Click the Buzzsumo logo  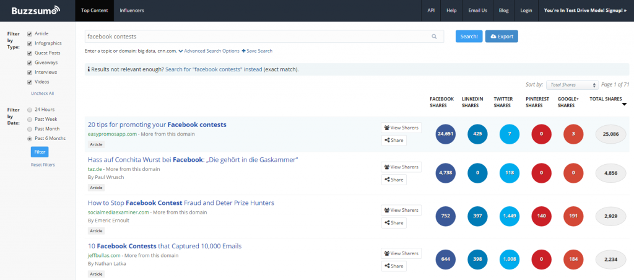35,10
